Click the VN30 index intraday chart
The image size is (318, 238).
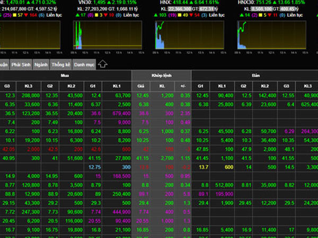click(108, 35)
